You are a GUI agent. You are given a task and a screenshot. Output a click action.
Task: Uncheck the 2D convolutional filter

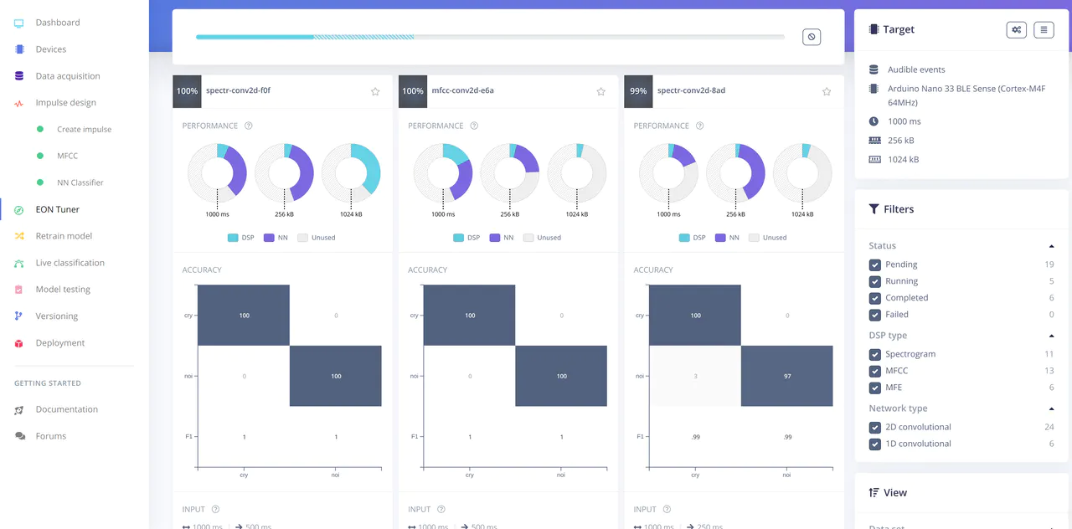pos(875,427)
